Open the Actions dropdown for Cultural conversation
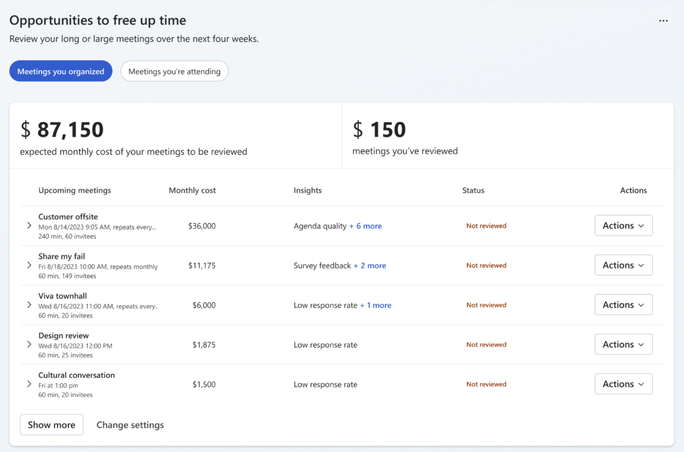This screenshot has height=452, width=684. (x=623, y=384)
